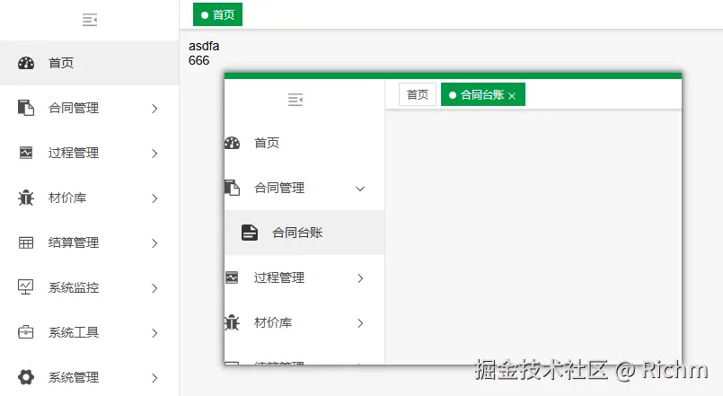
Task: Click the 过程管理 chart icon in the outer sidebar
Action: [x=26, y=153]
